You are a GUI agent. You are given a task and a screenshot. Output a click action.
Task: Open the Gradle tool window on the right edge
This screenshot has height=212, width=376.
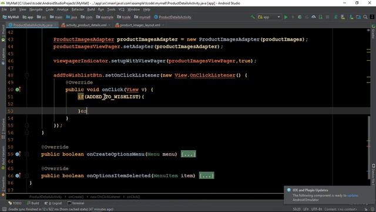(374, 32)
